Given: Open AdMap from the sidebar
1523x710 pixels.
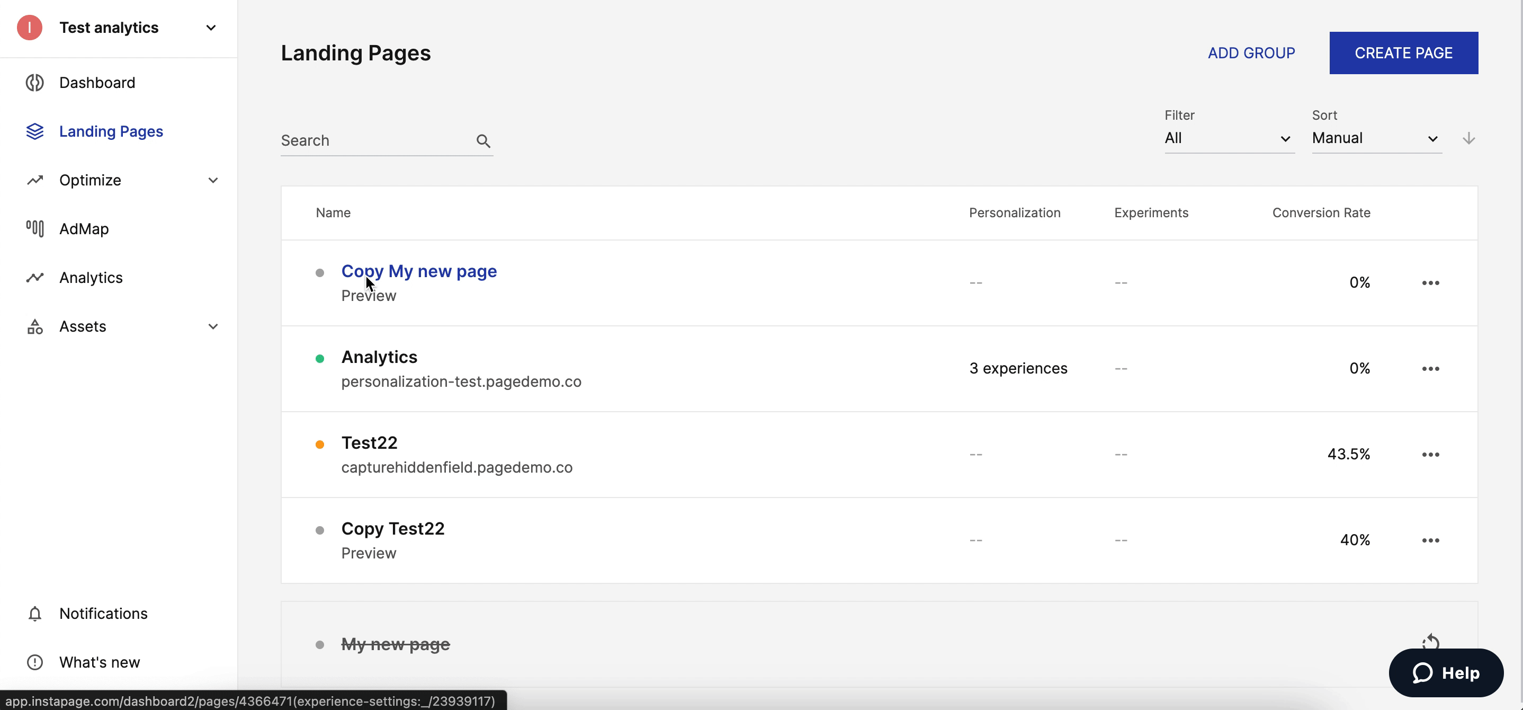Looking at the screenshot, I should coord(84,229).
